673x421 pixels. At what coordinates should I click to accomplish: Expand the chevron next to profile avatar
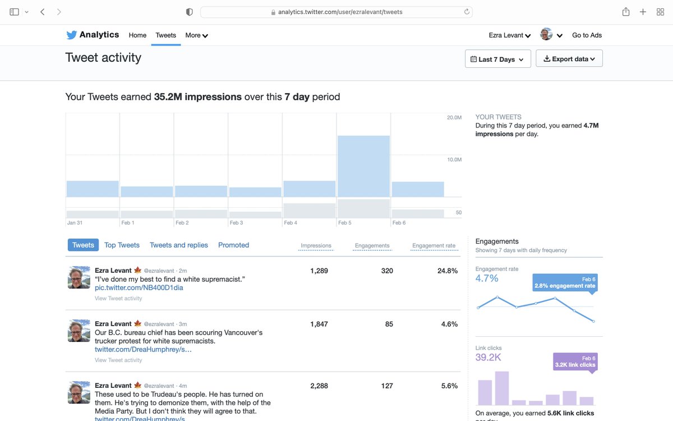click(x=560, y=35)
